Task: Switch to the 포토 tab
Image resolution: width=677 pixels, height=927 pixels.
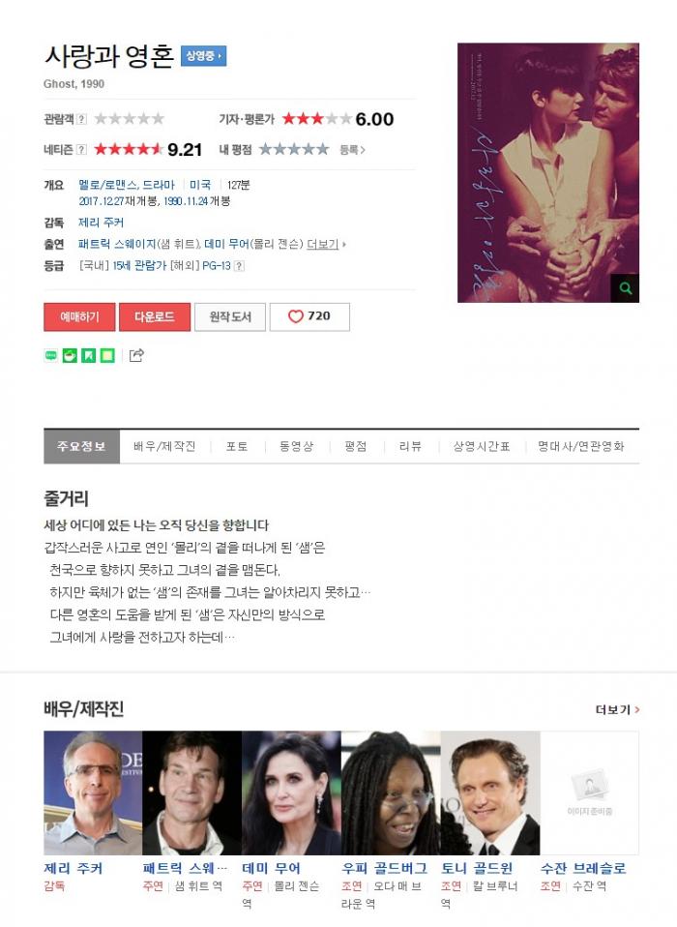Action: tap(237, 446)
